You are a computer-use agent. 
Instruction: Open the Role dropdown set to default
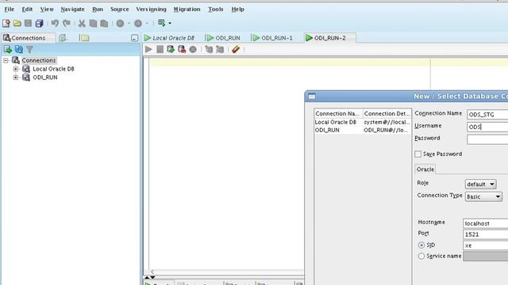click(480, 184)
